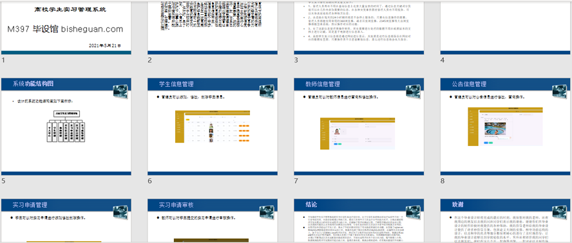
Task: Click slide number 1 label
Action: 3,60
